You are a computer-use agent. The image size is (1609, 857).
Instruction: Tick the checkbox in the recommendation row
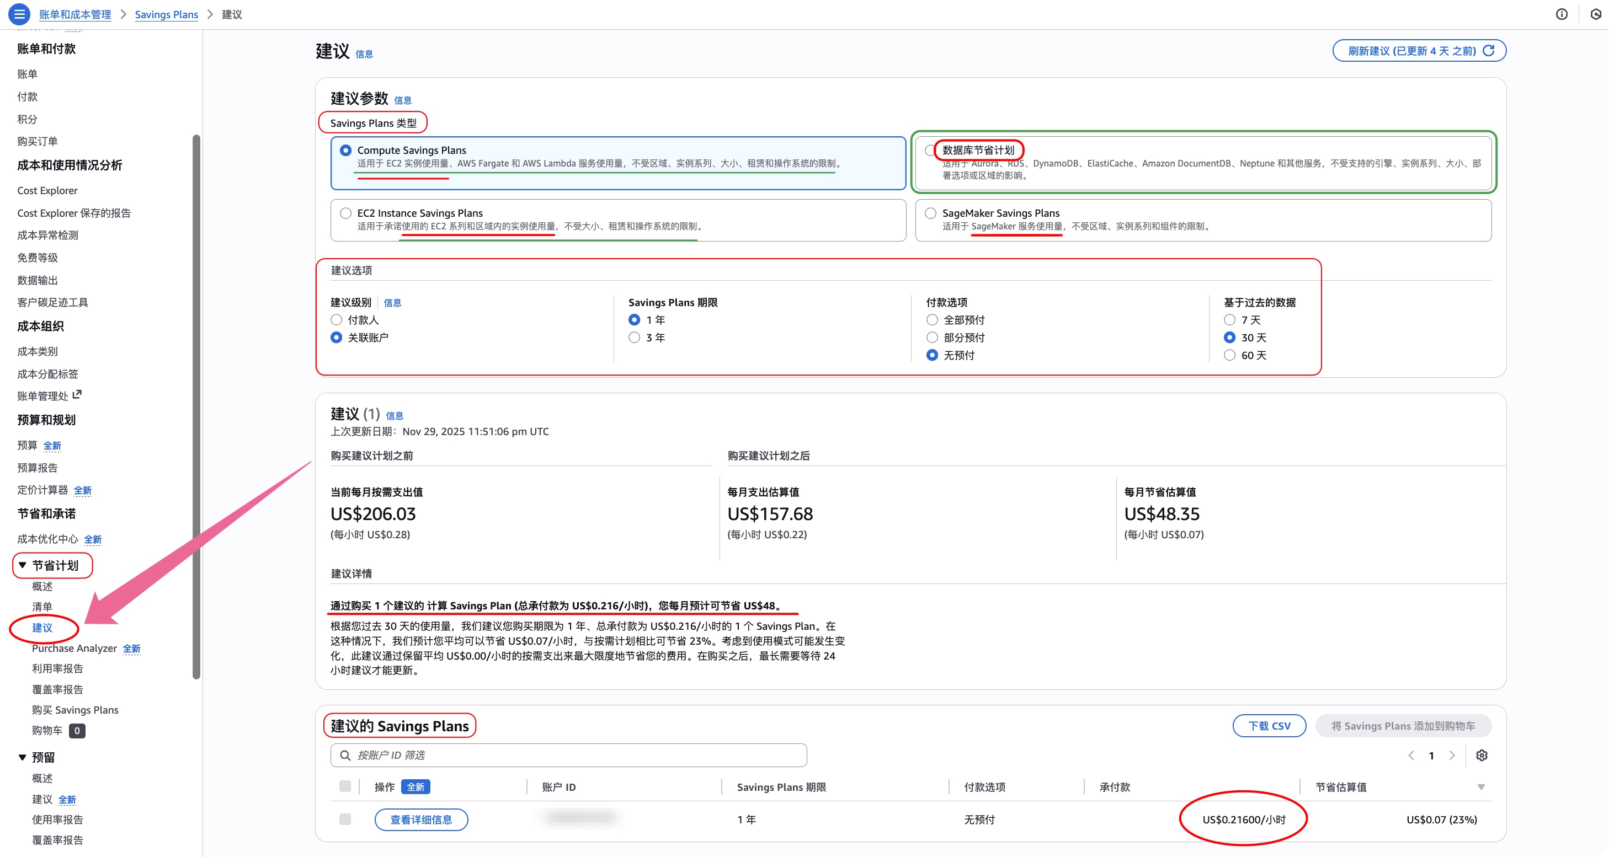pyautogui.click(x=345, y=819)
